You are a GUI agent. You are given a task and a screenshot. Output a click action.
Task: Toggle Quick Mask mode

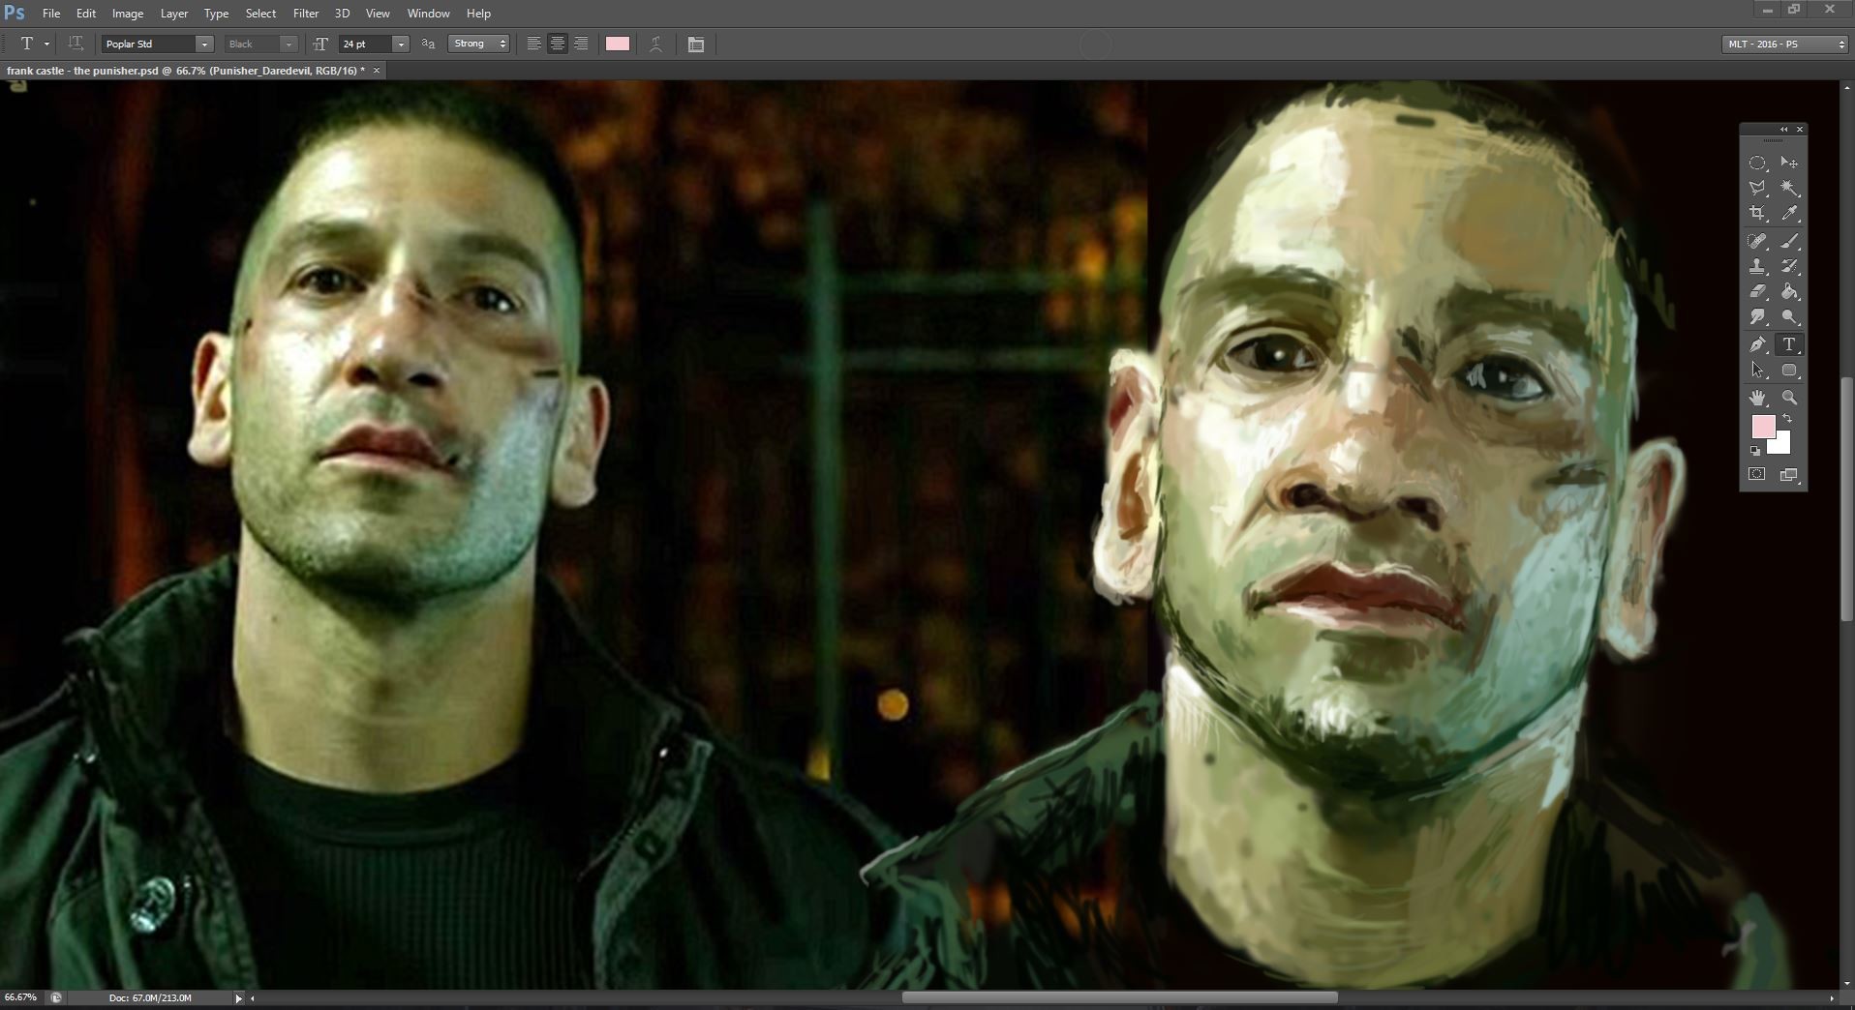pyautogui.click(x=1757, y=474)
